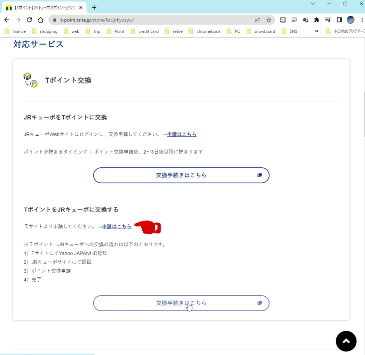
Task: Open the media control playlist icon
Action: tap(328, 20)
